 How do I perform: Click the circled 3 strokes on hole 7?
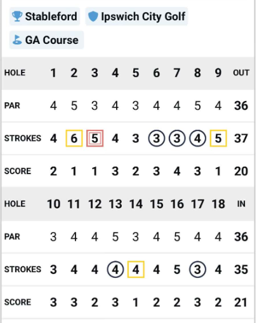coord(177,138)
